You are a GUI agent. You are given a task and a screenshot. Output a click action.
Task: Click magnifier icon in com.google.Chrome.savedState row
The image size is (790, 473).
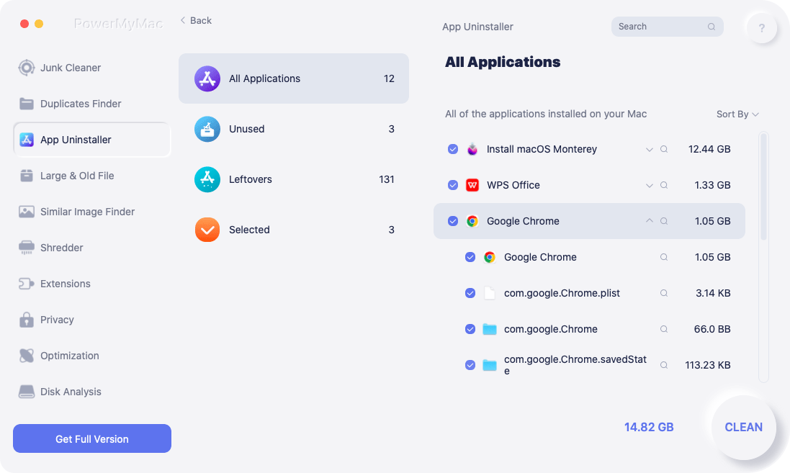pos(664,365)
